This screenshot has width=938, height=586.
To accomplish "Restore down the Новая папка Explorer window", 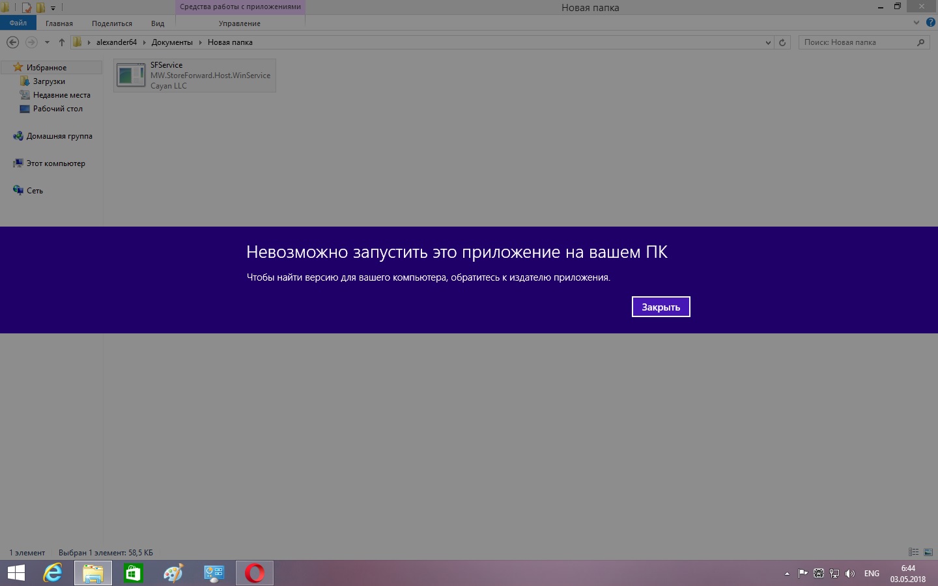I will 898,7.
